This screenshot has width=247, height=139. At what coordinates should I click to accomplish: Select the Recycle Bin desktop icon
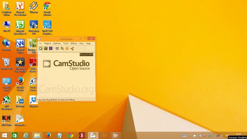pos(7,64)
